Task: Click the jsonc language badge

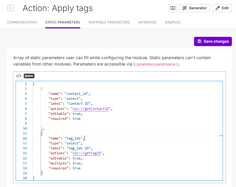Action: 29,76
